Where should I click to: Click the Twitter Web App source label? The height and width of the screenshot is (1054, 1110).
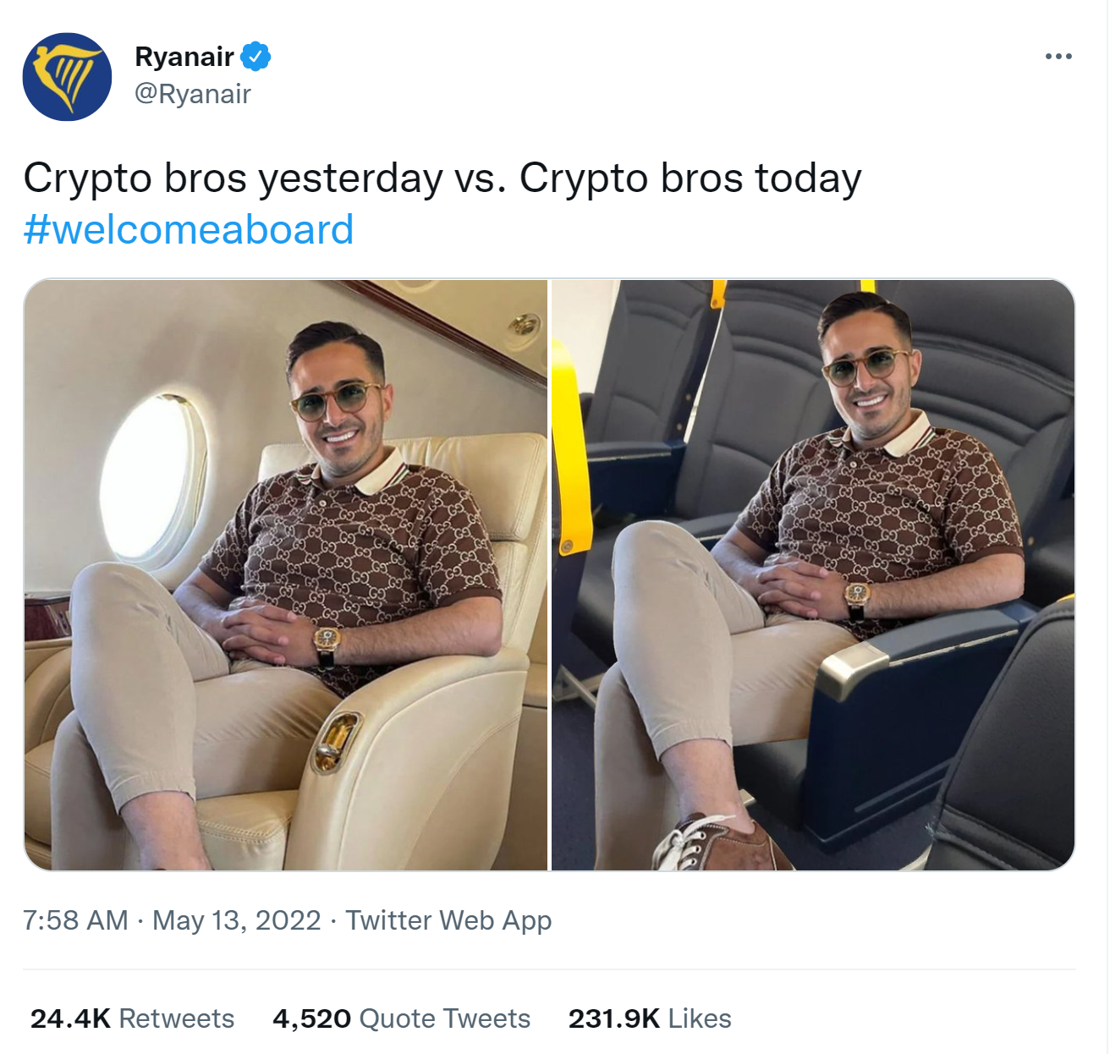(448, 920)
